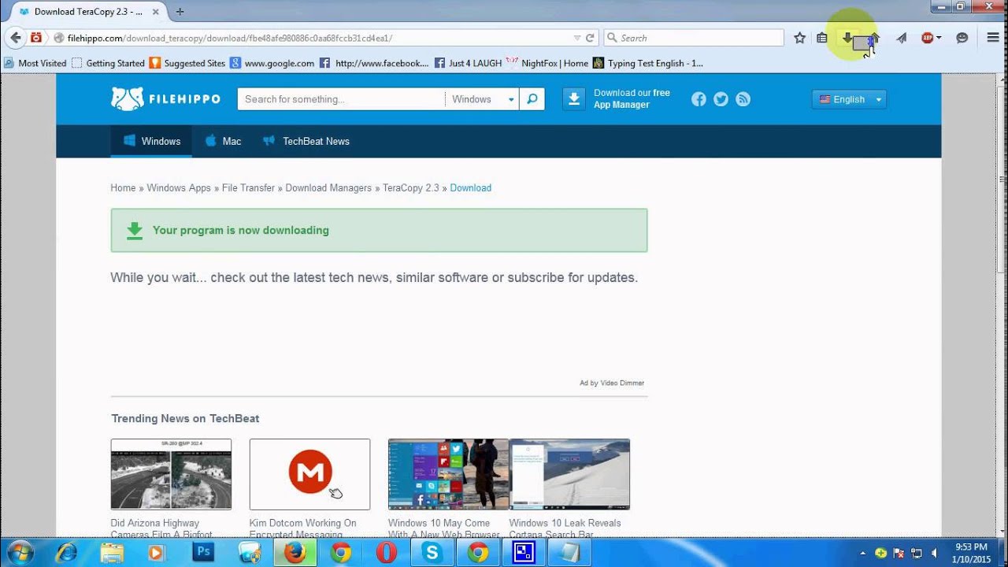Click the red camera icon beside the back button
Viewport: 1008px width, 567px height.
pos(36,38)
